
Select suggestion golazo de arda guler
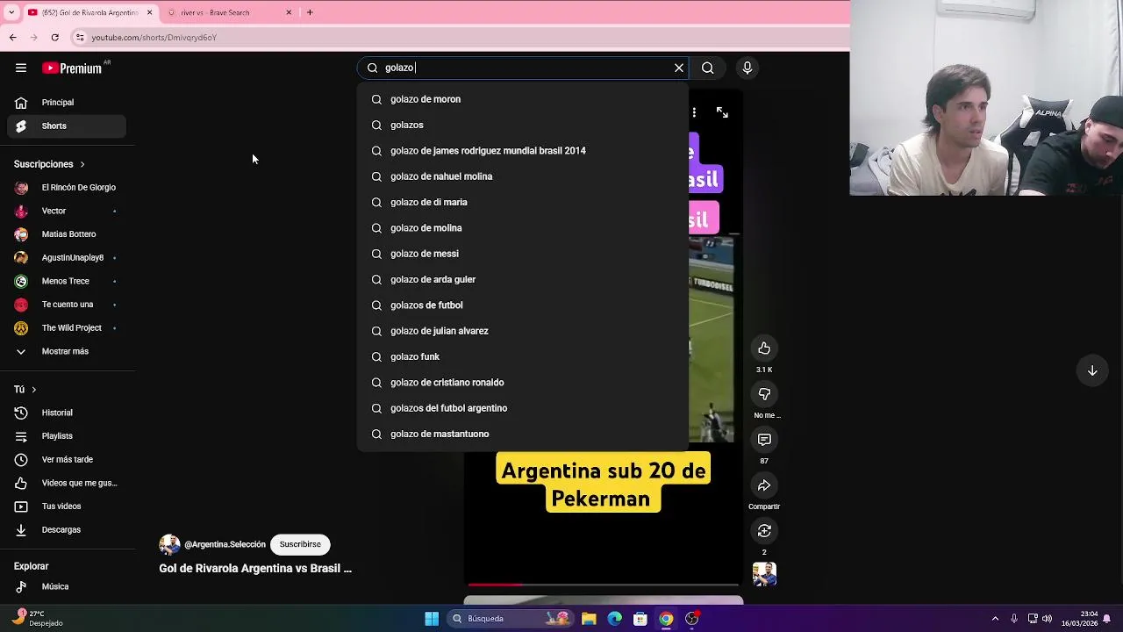[x=522, y=279]
